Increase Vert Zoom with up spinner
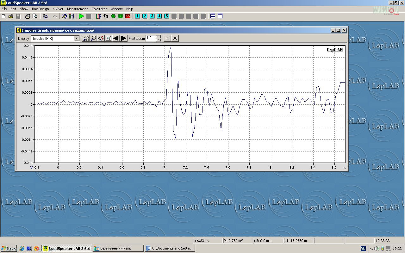The image size is (405, 253). [x=158, y=37]
